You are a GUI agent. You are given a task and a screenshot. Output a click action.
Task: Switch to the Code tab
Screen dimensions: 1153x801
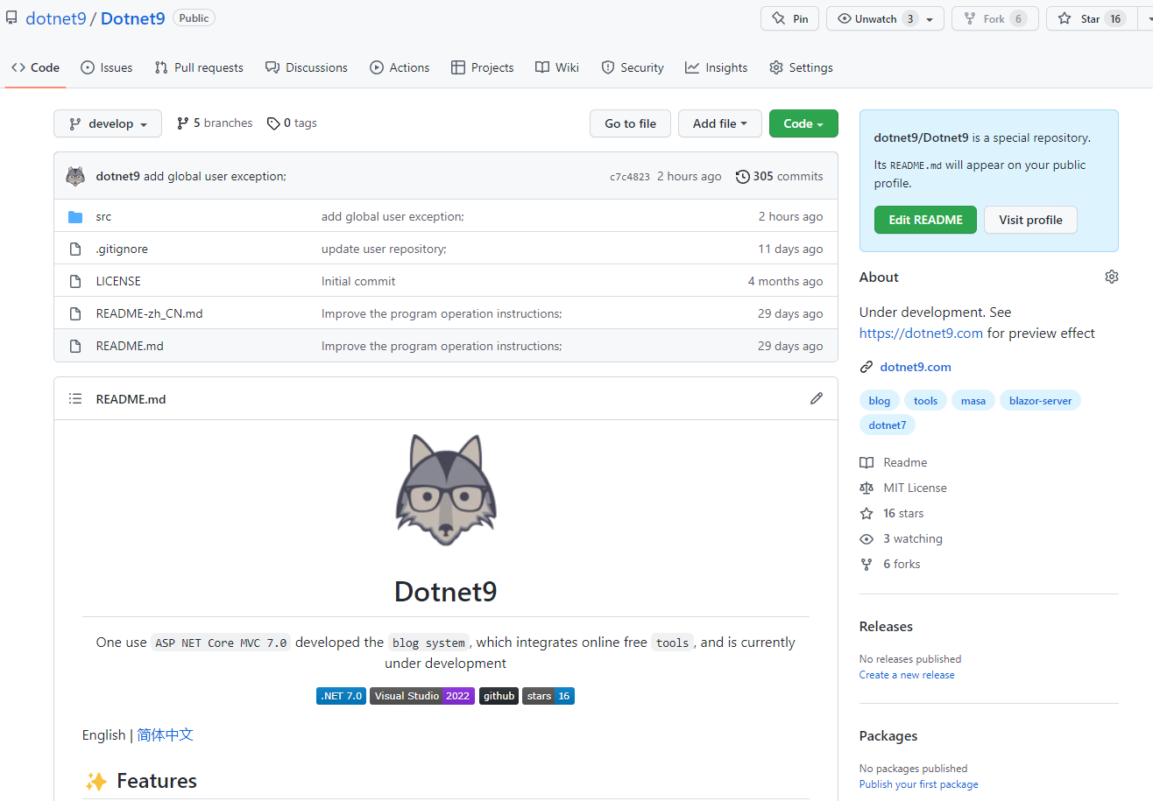click(x=36, y=67)
